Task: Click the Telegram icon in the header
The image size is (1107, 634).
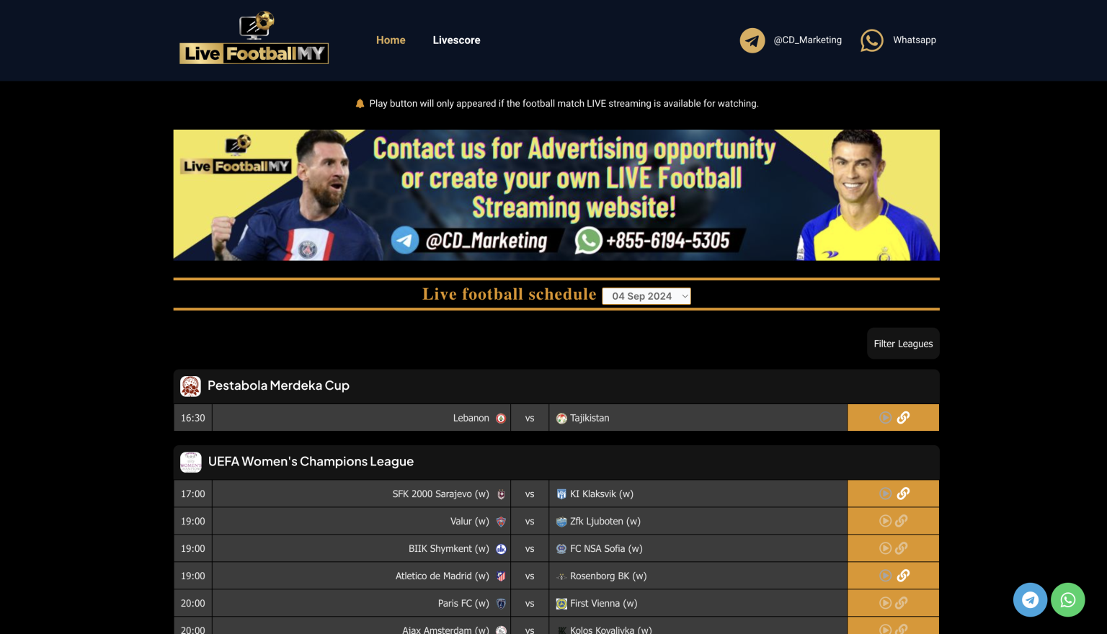Action: 752,40
